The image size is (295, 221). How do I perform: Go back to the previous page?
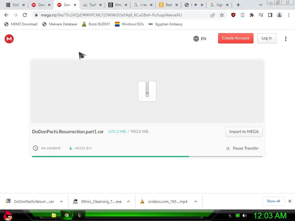click(6, 15)
